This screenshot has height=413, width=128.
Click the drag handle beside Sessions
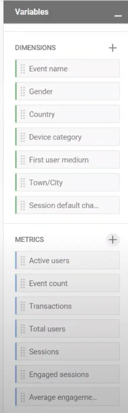[23, 352]
